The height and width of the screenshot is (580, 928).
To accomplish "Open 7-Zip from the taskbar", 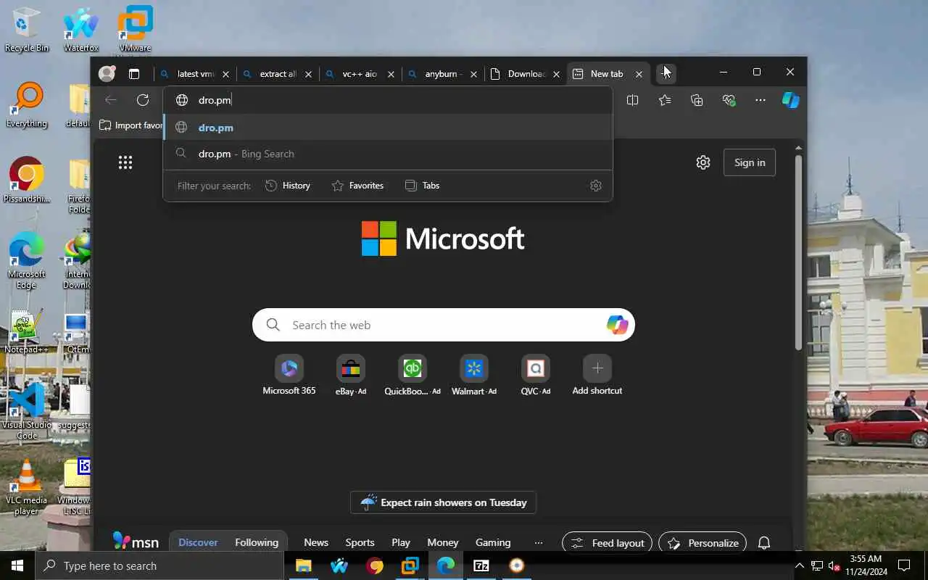I will [481, 565].
